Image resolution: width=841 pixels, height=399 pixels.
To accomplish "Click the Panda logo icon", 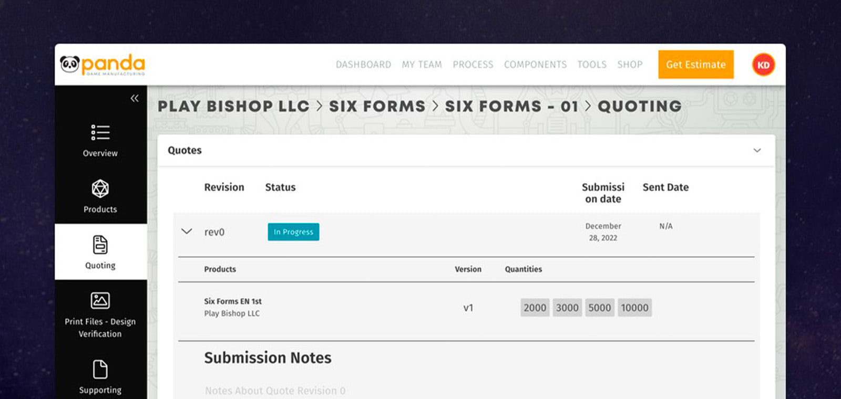I will [69, 64].
